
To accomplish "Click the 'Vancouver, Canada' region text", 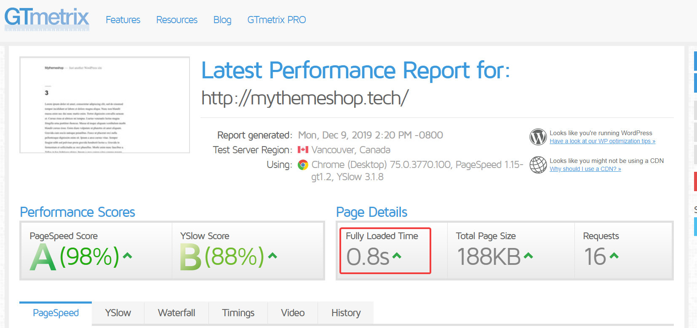I will 351,150.
